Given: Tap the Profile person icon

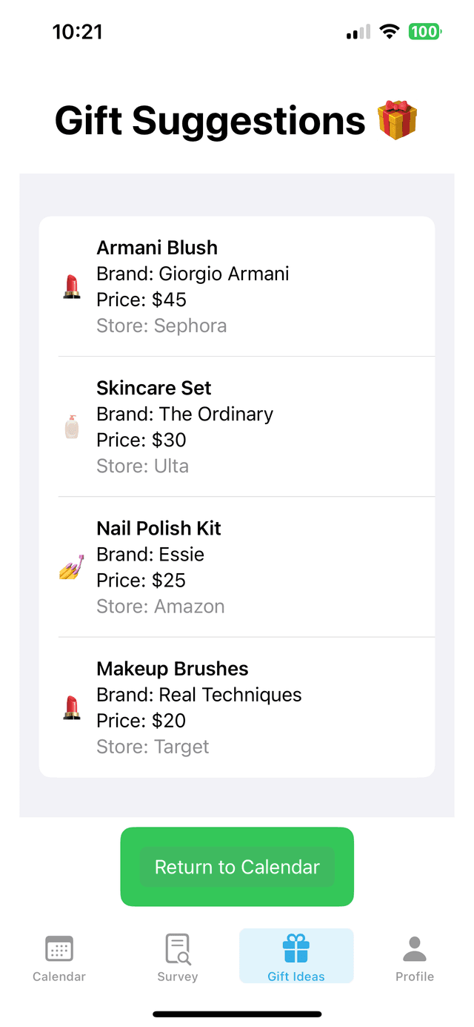Looking at the screenshot, I should [x=415, y=948].
